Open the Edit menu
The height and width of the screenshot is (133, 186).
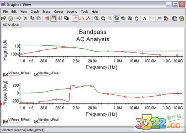[14, 12]
